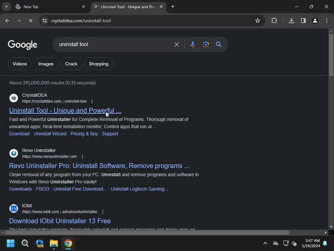Start voice search with microphone
This screenshot has height=251, width=334.
click(192, 44)
